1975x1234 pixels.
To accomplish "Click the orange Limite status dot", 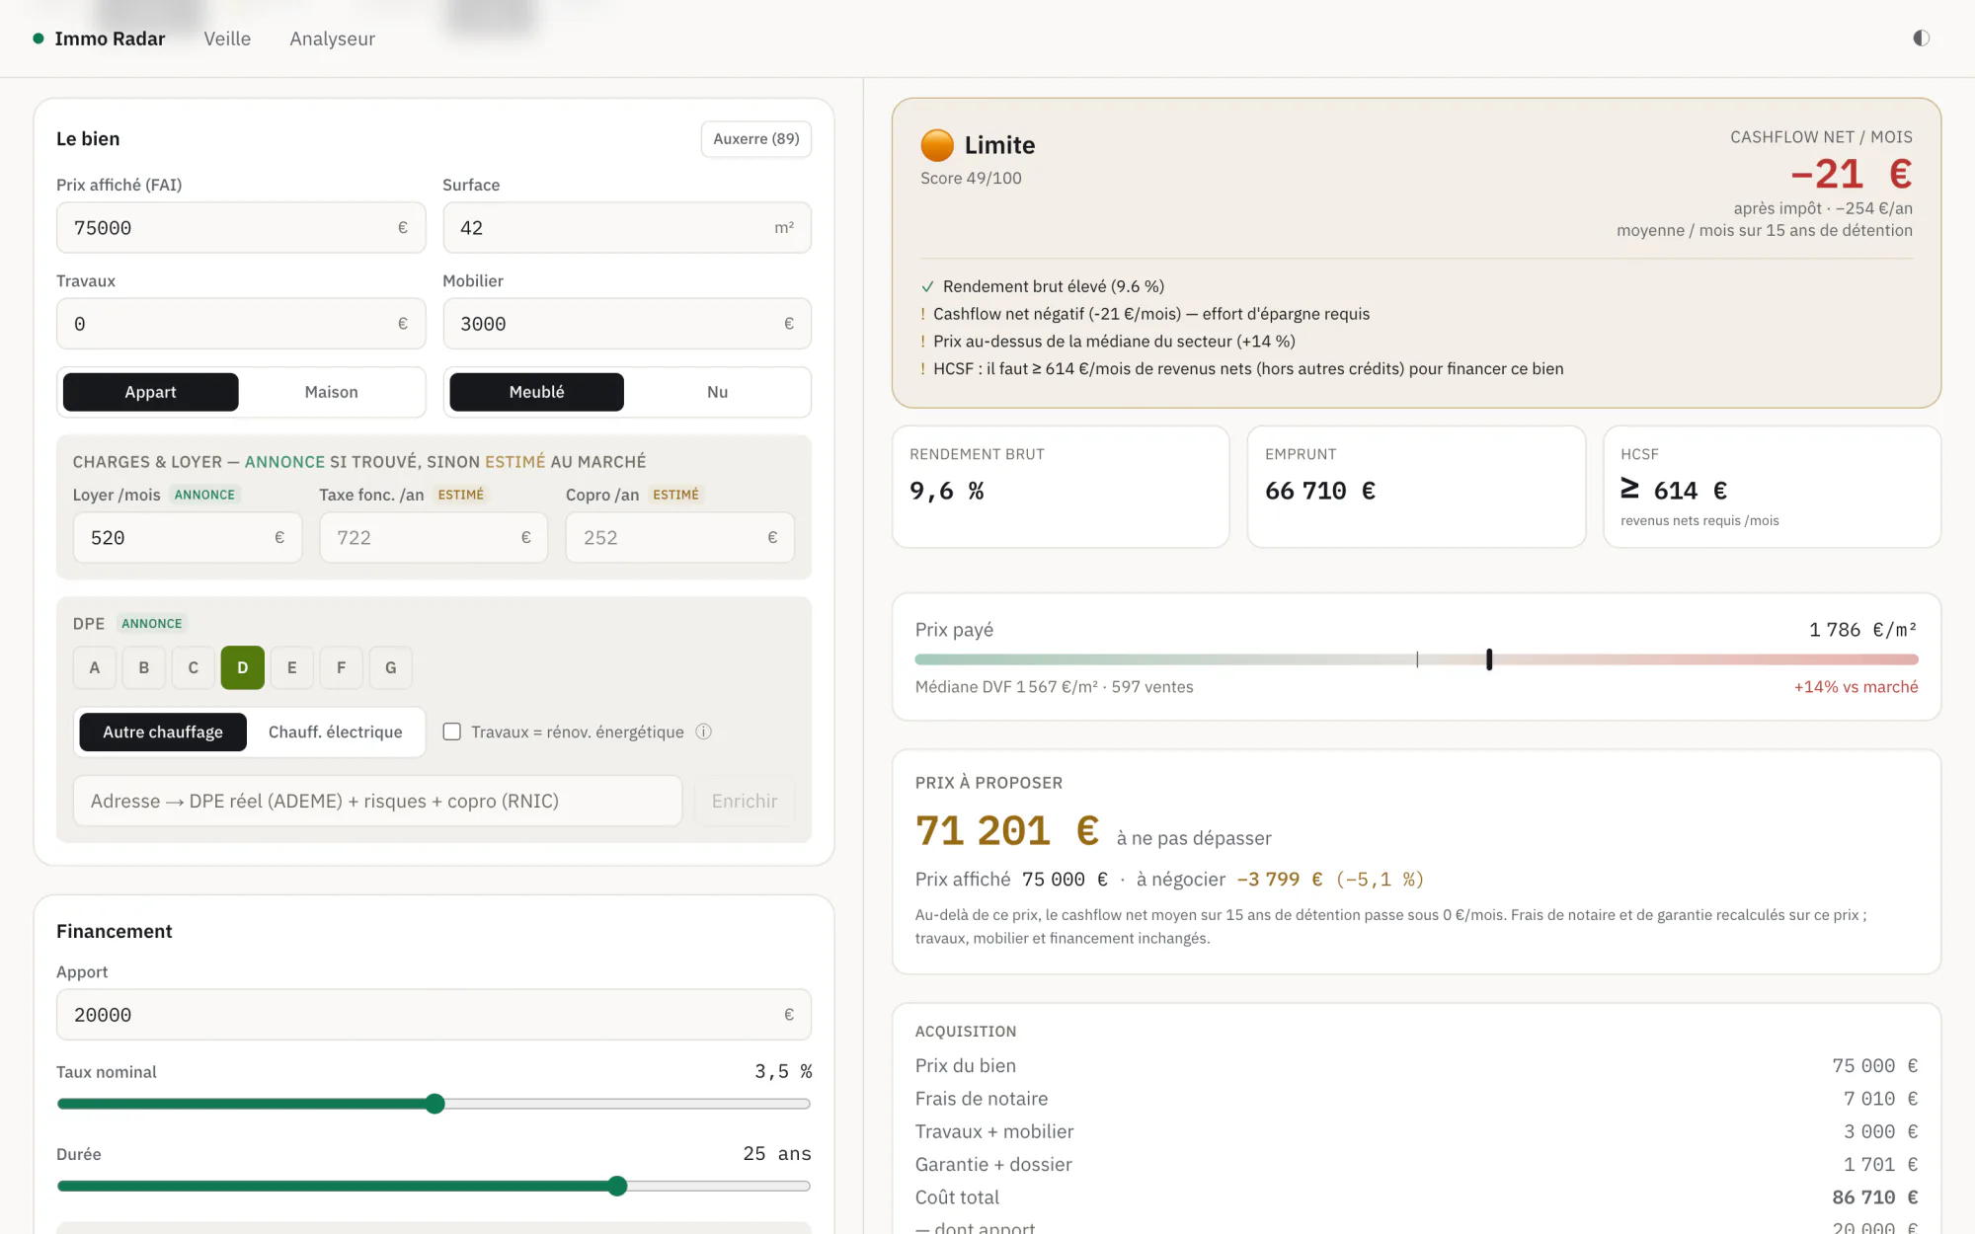I will 937,145.
